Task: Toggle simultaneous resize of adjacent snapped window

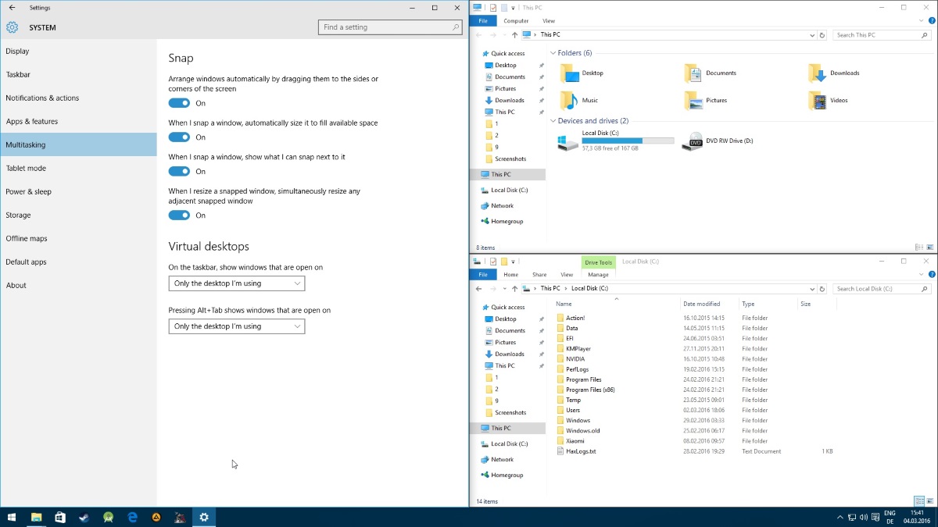Action: click(179, 215)
